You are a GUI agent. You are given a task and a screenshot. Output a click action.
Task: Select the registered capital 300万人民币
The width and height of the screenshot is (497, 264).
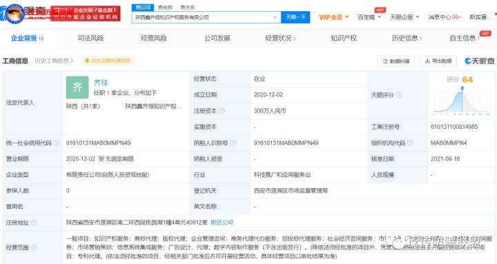(270, 111)
